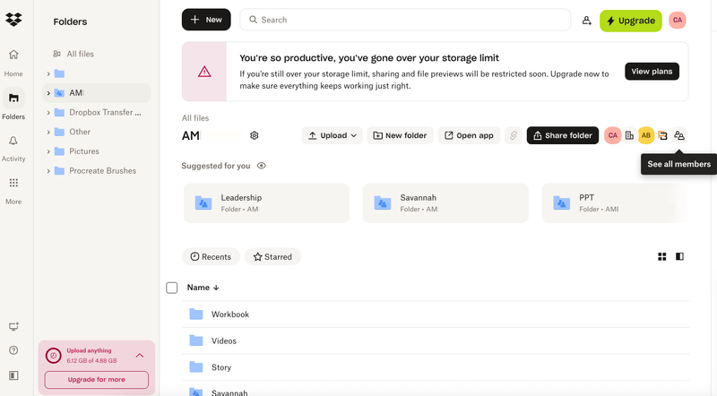Click the desktop app monitor icon
This screenshot has width=717, height=396.
pyautogui.click(x=13, y=326)
